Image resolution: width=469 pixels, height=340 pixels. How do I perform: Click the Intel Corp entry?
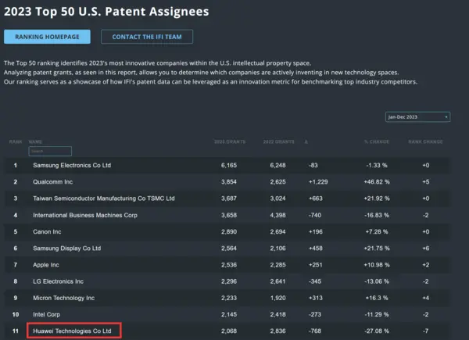47,314
